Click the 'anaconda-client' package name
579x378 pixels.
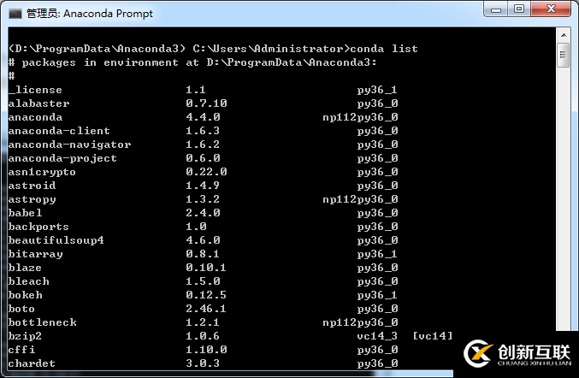point(59,131)
